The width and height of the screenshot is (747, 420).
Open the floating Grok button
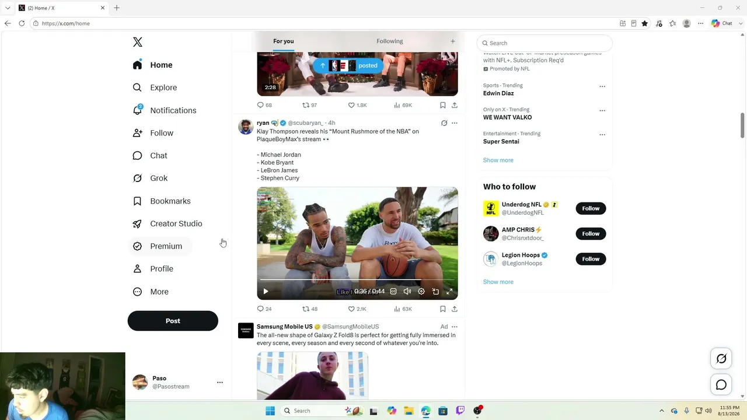pos(721,359)
